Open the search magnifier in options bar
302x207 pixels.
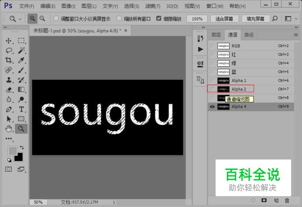tap(275, 19)
